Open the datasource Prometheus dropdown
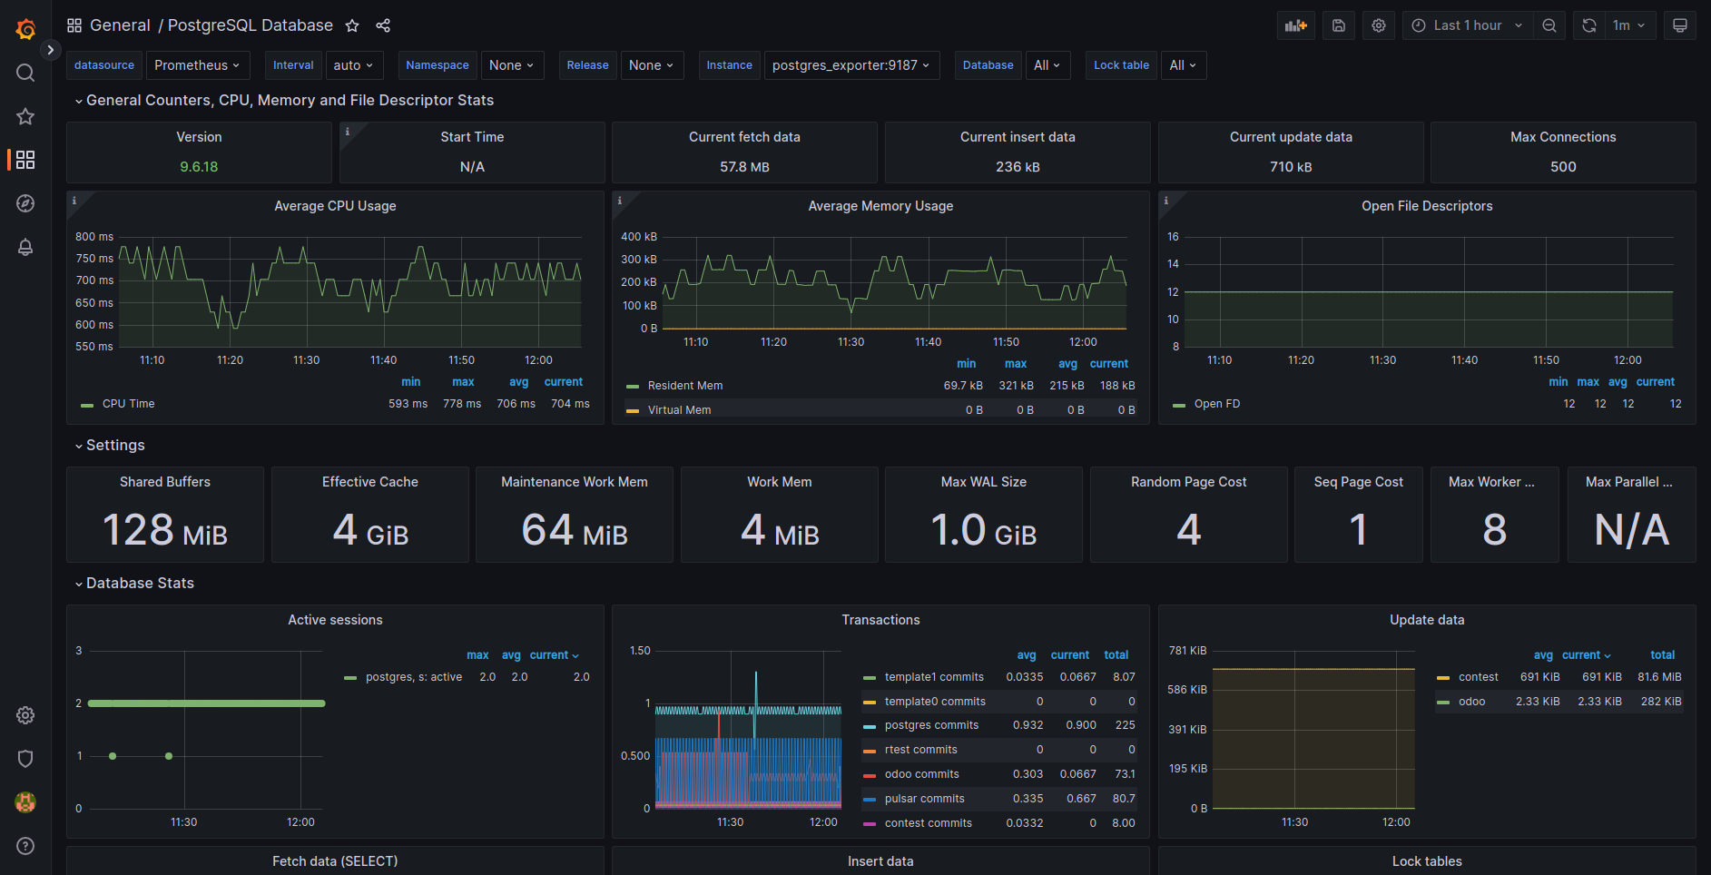 point(198,65)
